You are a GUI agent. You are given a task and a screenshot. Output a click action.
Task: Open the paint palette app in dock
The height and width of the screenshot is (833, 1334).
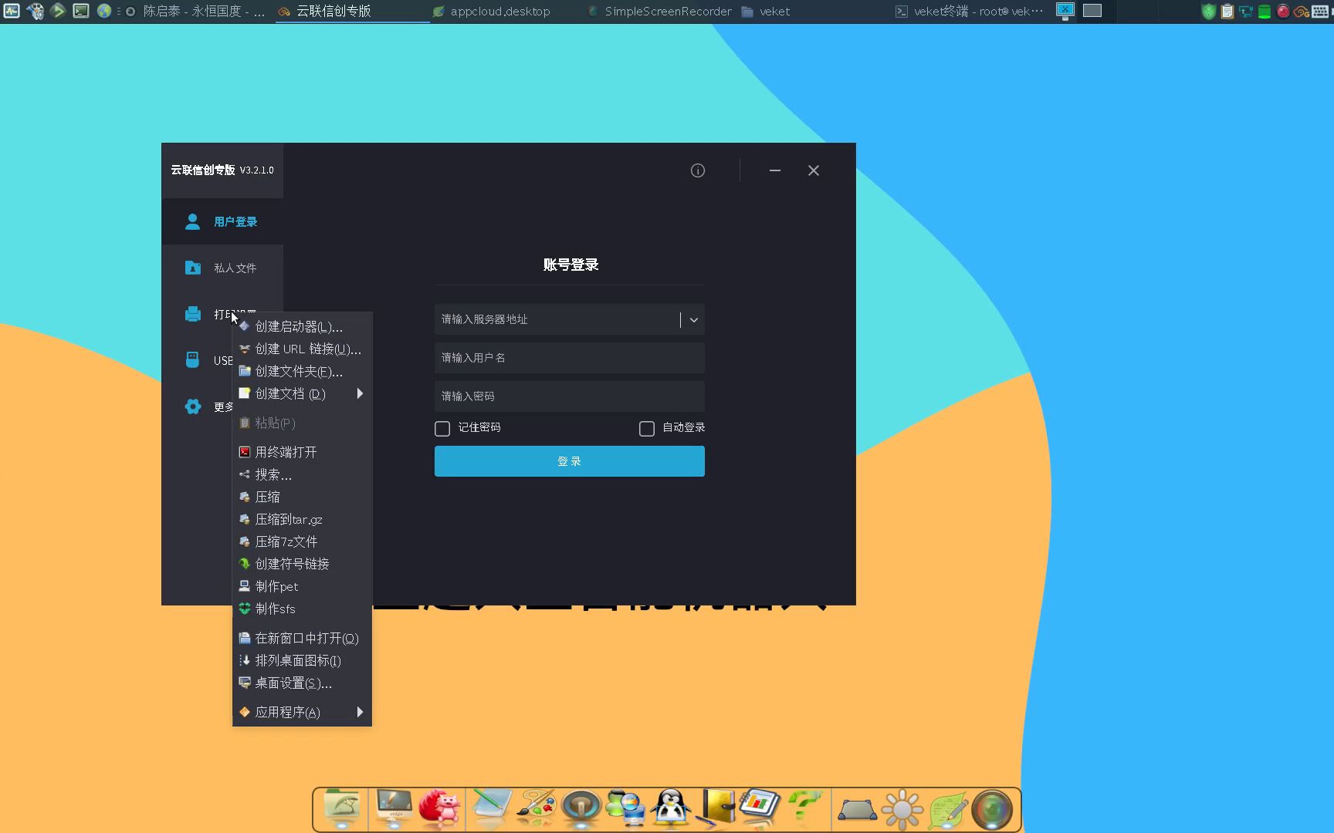[x=536, y=808]
